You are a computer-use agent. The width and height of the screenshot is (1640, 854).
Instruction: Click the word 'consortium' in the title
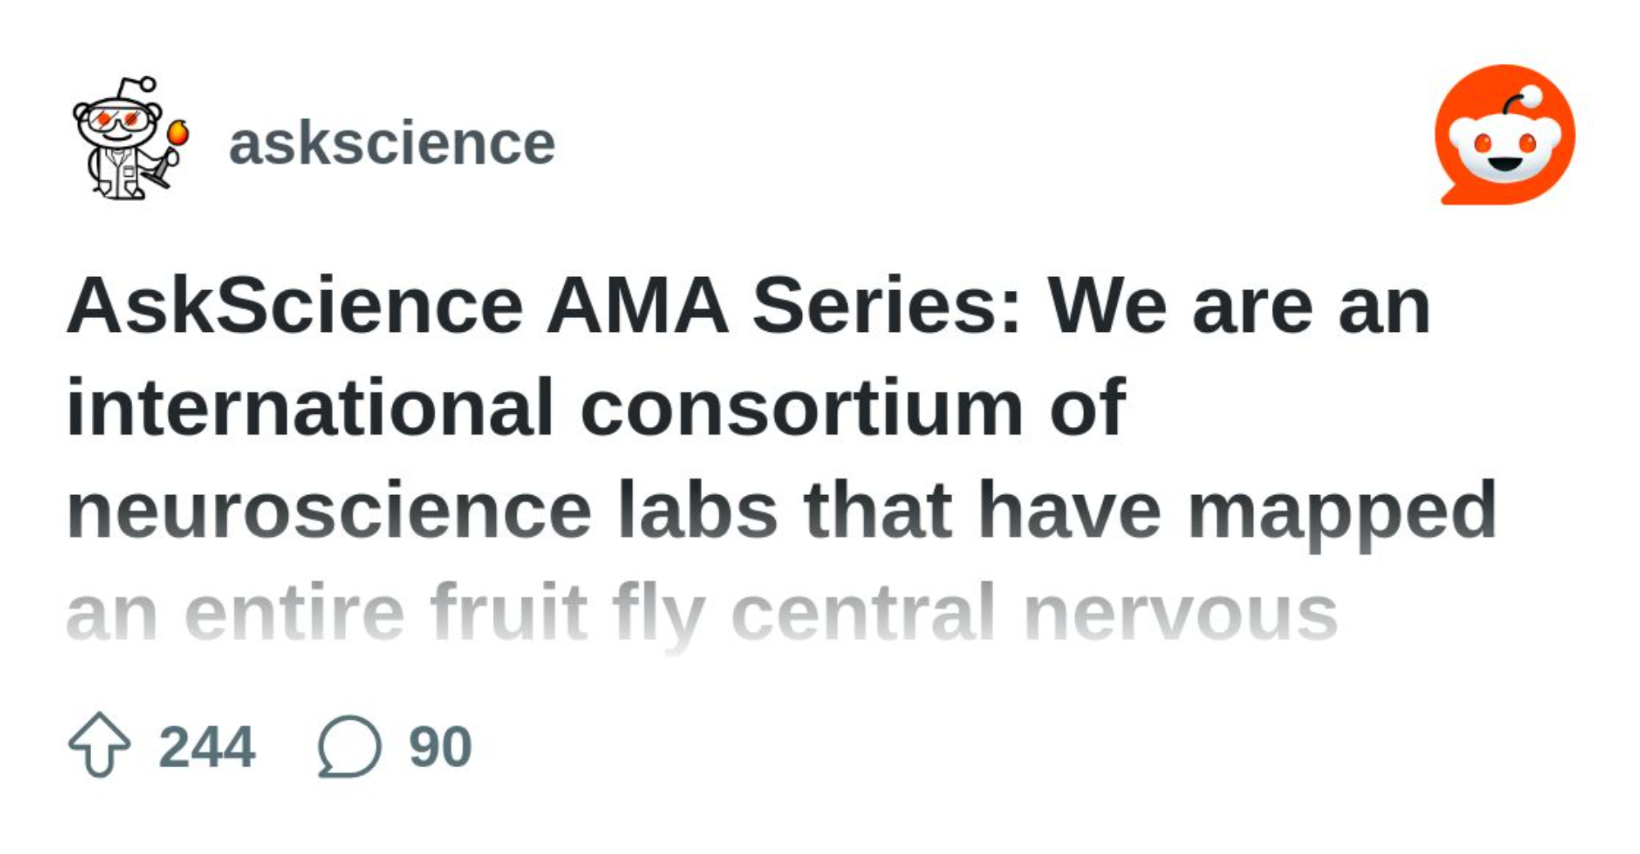coord(801,408)
